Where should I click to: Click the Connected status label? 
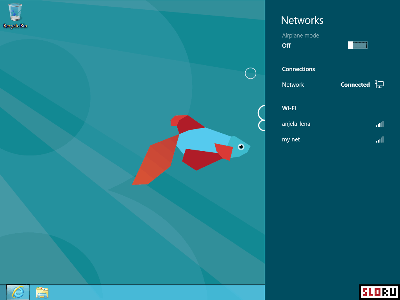coord(355,85)
